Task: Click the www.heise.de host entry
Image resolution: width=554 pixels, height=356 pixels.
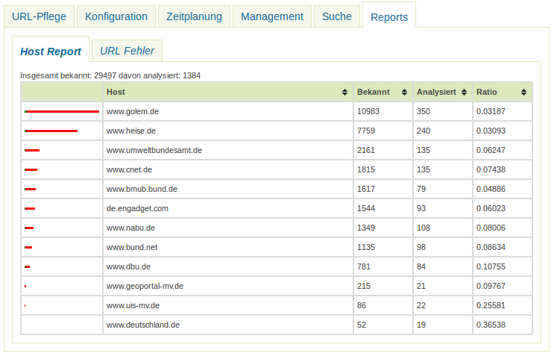Action: pos(131,131)
